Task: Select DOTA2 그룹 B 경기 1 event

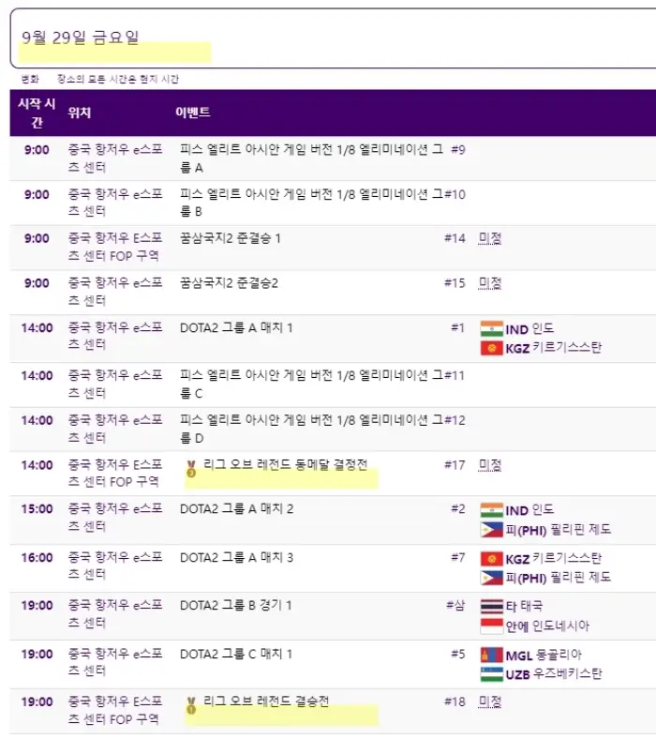Action: [x=235, y=605]
